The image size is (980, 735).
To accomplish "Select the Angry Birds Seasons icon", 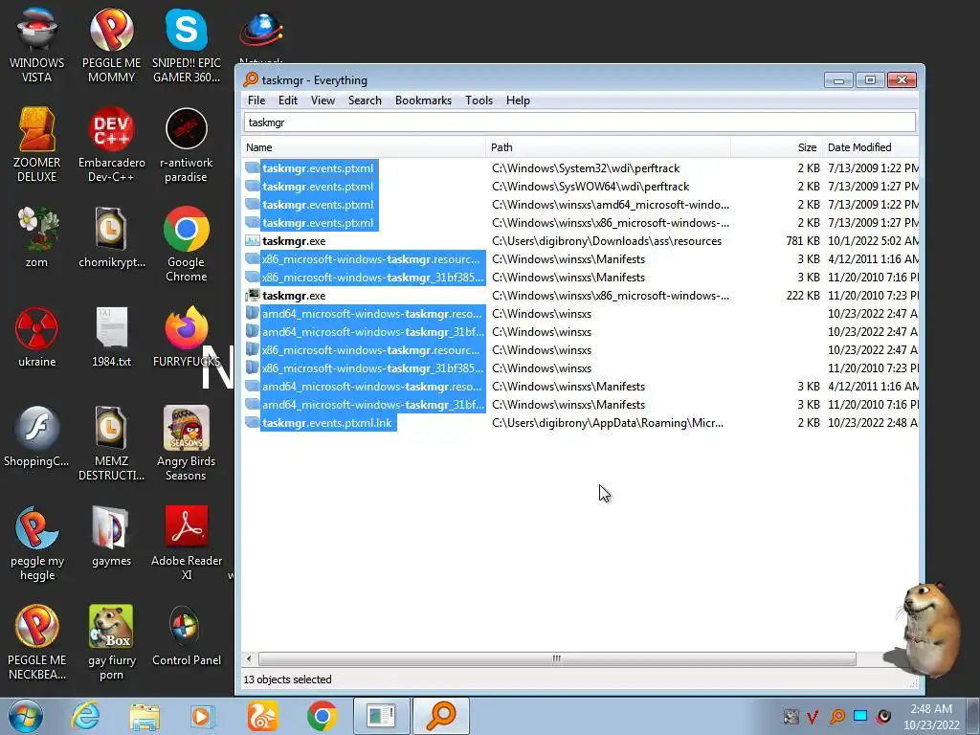I will (187, 444).
